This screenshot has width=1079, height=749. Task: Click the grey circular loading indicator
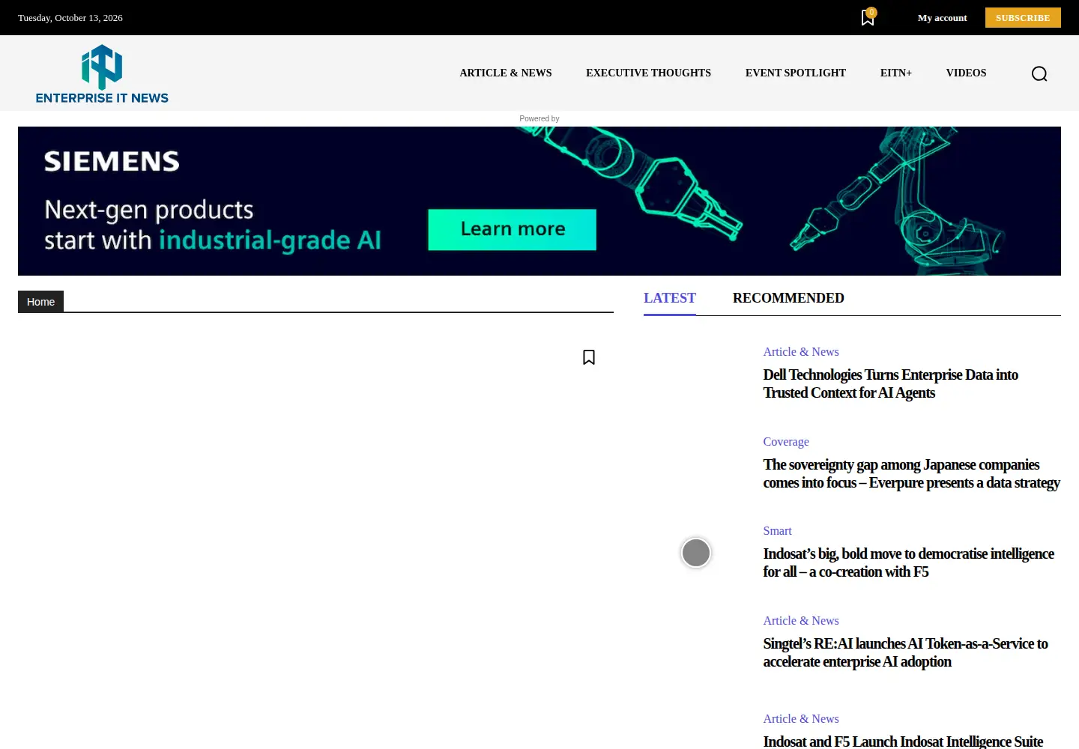click(x=696, y=553)
